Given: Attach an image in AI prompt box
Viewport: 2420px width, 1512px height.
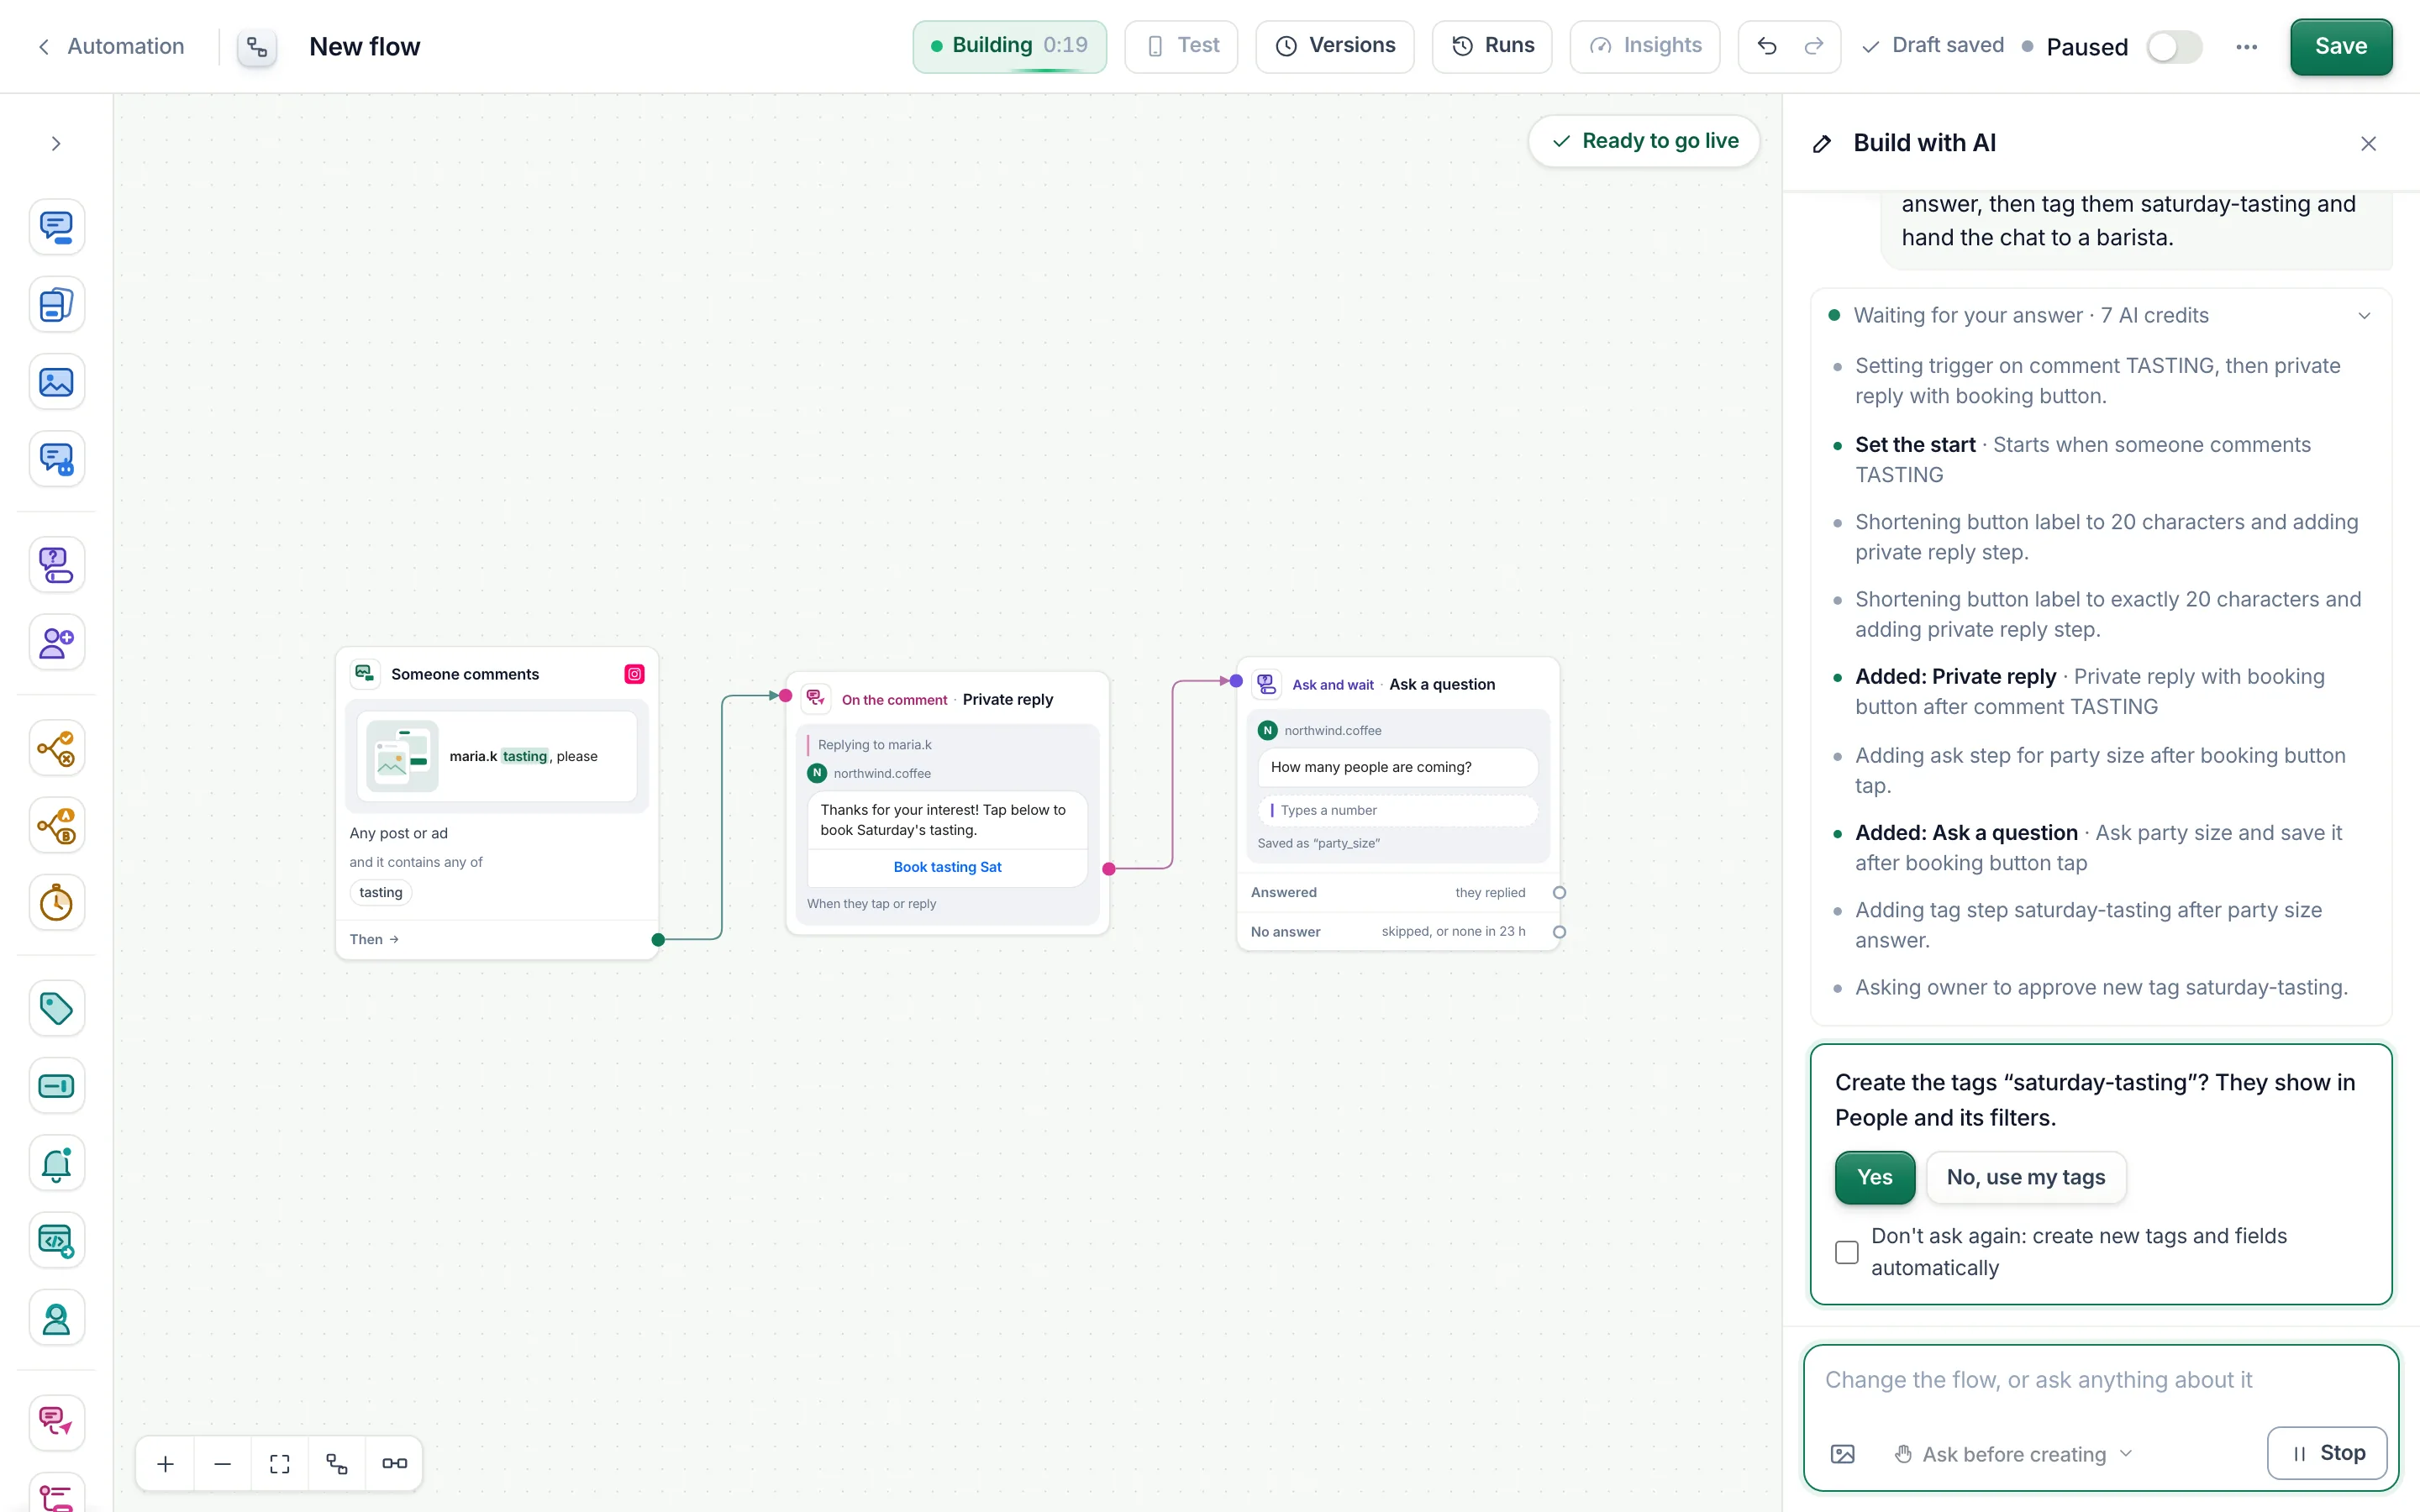Looking at the screenshot, I should pos(1842,1454).
